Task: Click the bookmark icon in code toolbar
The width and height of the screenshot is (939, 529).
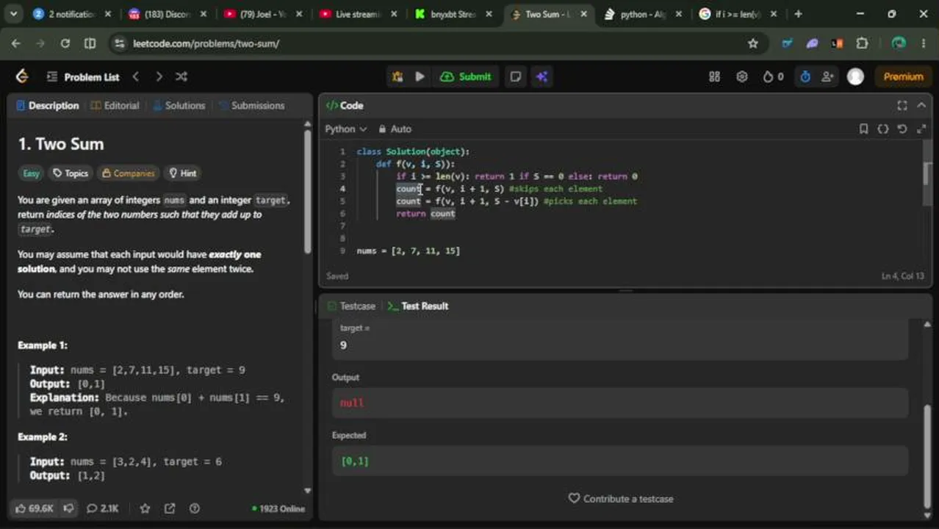Action: [x=863, y=129]
